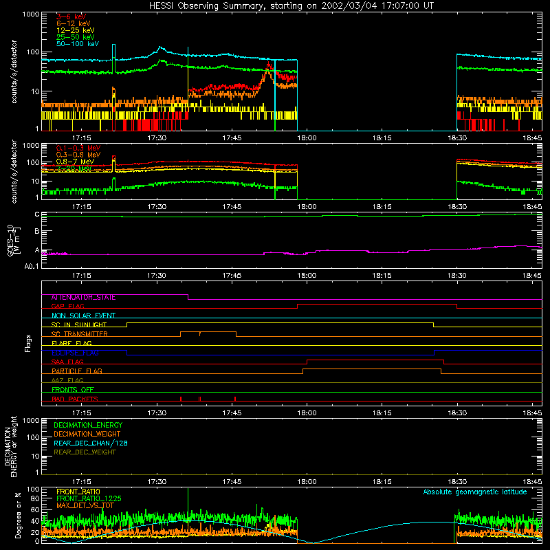The image size is (550, 550).
Task: Click the GOES-10 [W m-2] axis label
Action: click(x=13, y=241)
